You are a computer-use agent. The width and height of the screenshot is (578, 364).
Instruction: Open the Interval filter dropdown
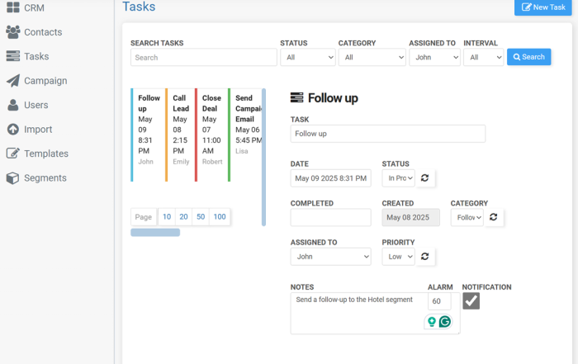[483, 57]
